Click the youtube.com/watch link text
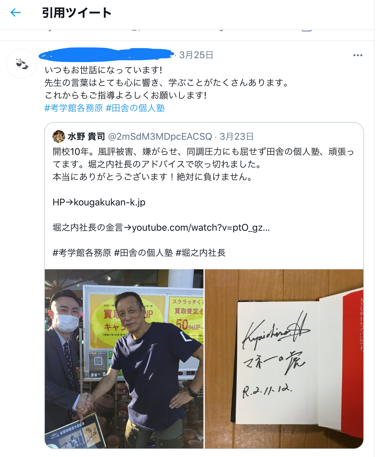 (201, 228)
